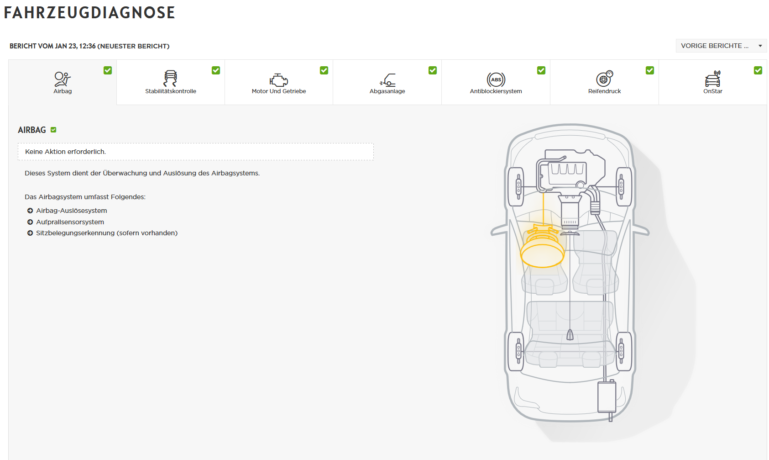769x460 pixels.
Task: Open the Vorige Berichte dropdown
Action: click(x=721, y=46)
